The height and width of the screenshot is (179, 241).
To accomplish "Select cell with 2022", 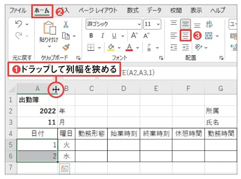I will click(37, 111).
